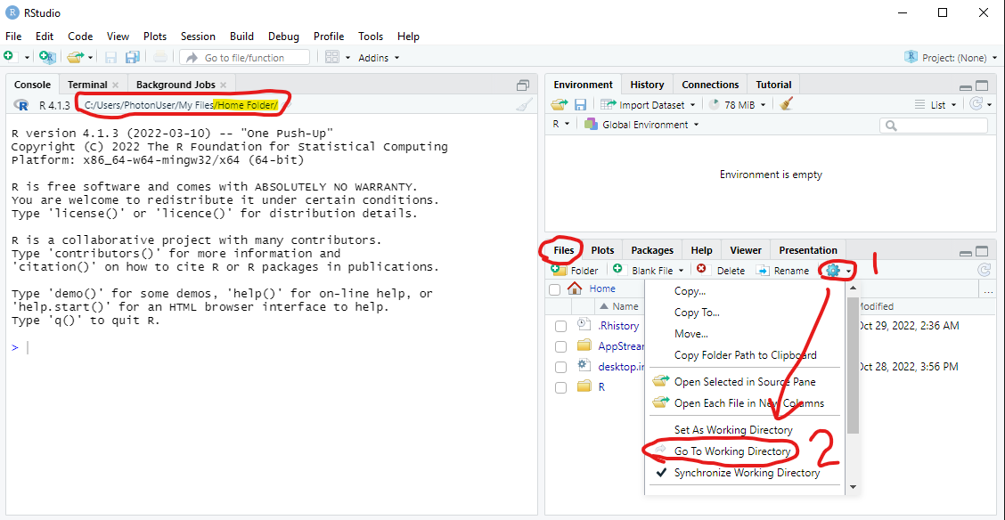Check the .Rhistory file checkbox
The height and width of the screenshot is (520, 1005).
pyautogui.click(x=560, y=326)
